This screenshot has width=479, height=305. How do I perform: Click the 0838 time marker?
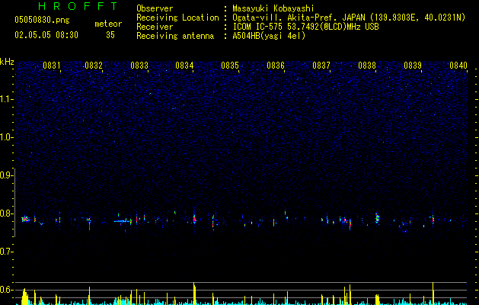[367, 66]
